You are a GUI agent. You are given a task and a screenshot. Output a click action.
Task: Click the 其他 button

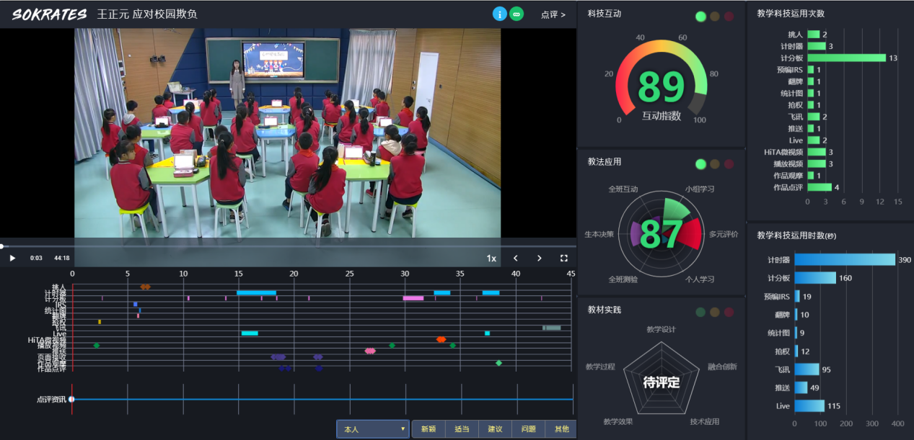[561, 429]
